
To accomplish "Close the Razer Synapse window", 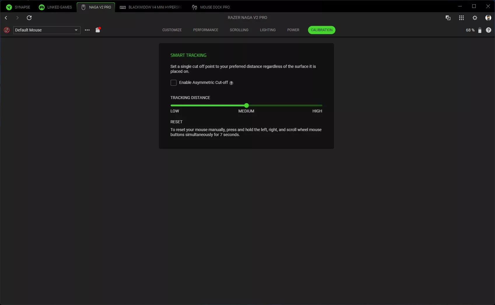I will 488,6.
